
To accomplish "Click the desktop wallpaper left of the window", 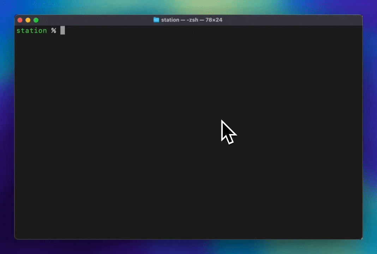I will click(x=7, y=127).
